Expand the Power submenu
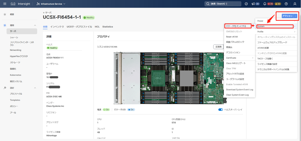The image size is (301, 141). pyautogui.click(x=276, y=21)
